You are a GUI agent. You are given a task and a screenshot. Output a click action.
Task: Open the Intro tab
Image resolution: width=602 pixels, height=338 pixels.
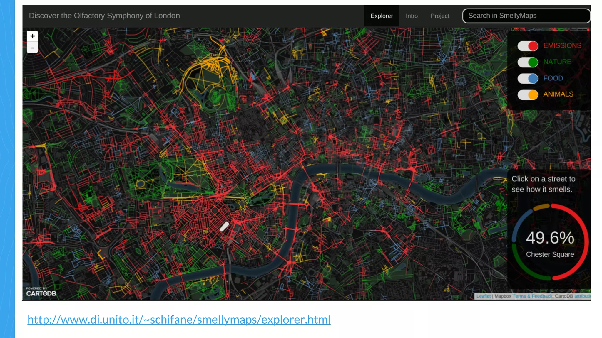coord(412,16)
